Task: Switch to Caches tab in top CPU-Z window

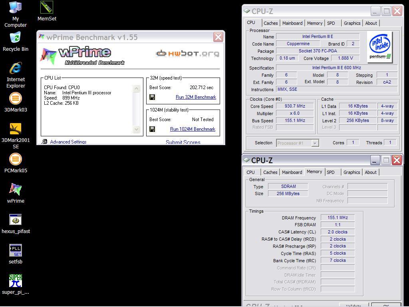Action: click(270, 23)
